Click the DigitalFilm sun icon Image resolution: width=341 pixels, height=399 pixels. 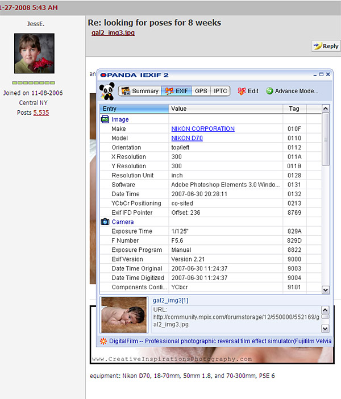coord(103,341)
